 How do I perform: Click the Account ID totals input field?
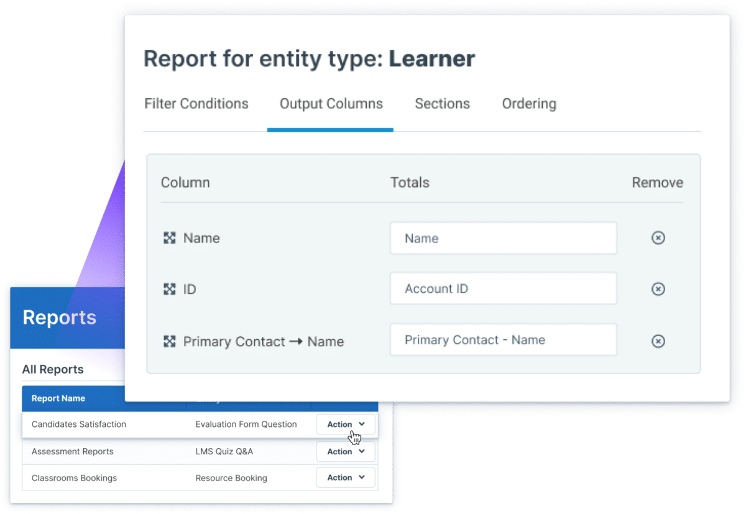[502, 288]
